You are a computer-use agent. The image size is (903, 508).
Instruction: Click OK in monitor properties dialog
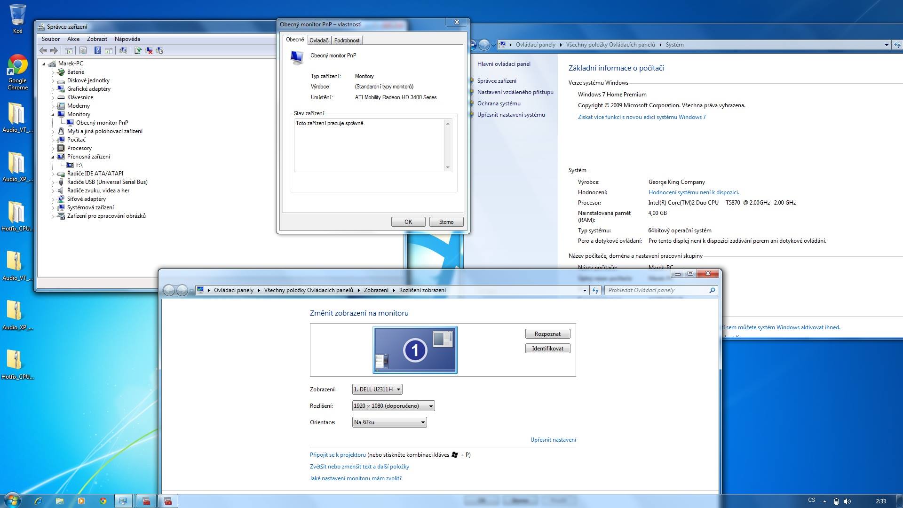[x=408, y=222]
